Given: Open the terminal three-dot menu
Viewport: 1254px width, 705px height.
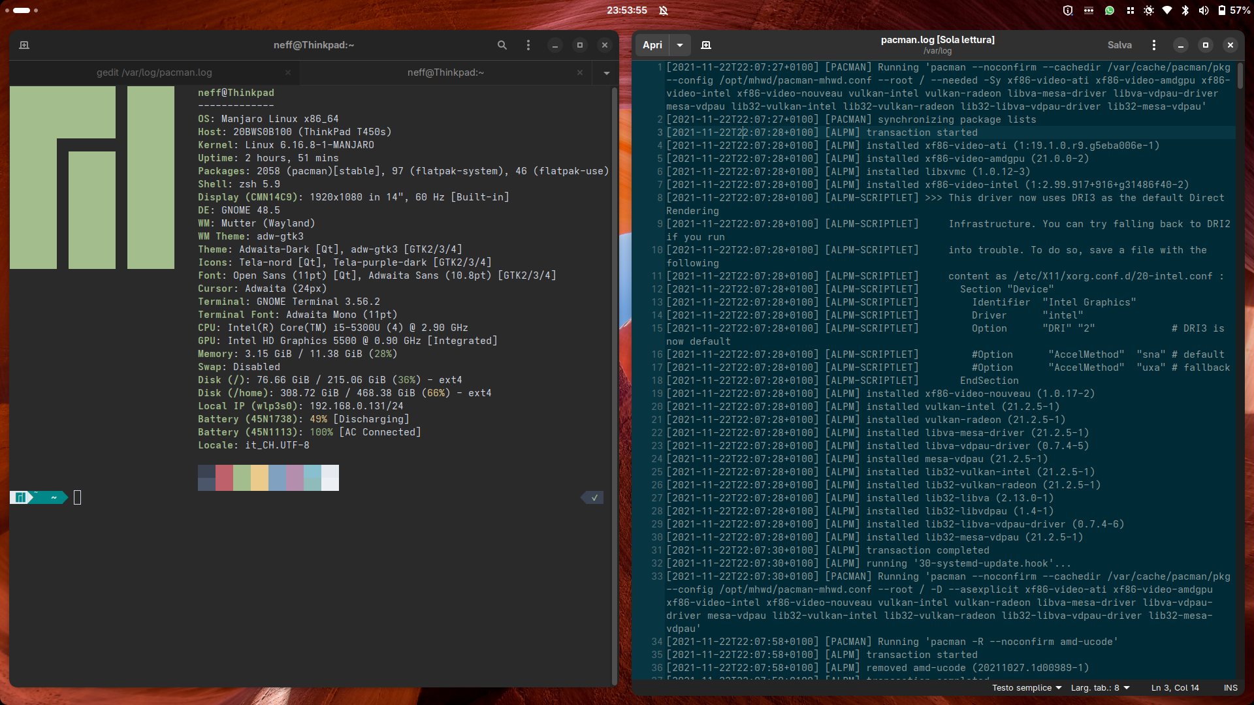Looking at the screenshot, I should tap(528, 45).
